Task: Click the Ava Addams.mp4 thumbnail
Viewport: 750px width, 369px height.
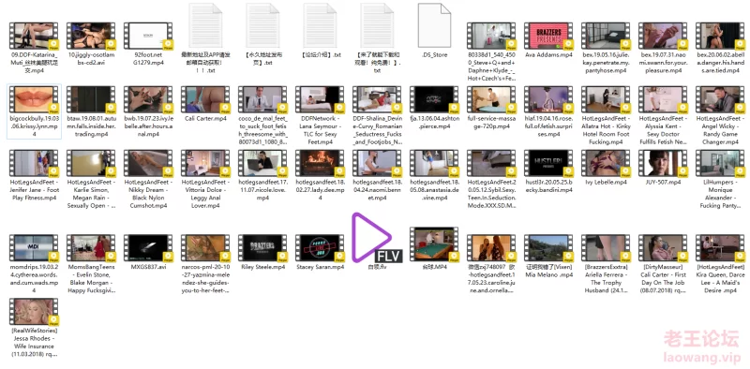Action: tap(548, 36)
